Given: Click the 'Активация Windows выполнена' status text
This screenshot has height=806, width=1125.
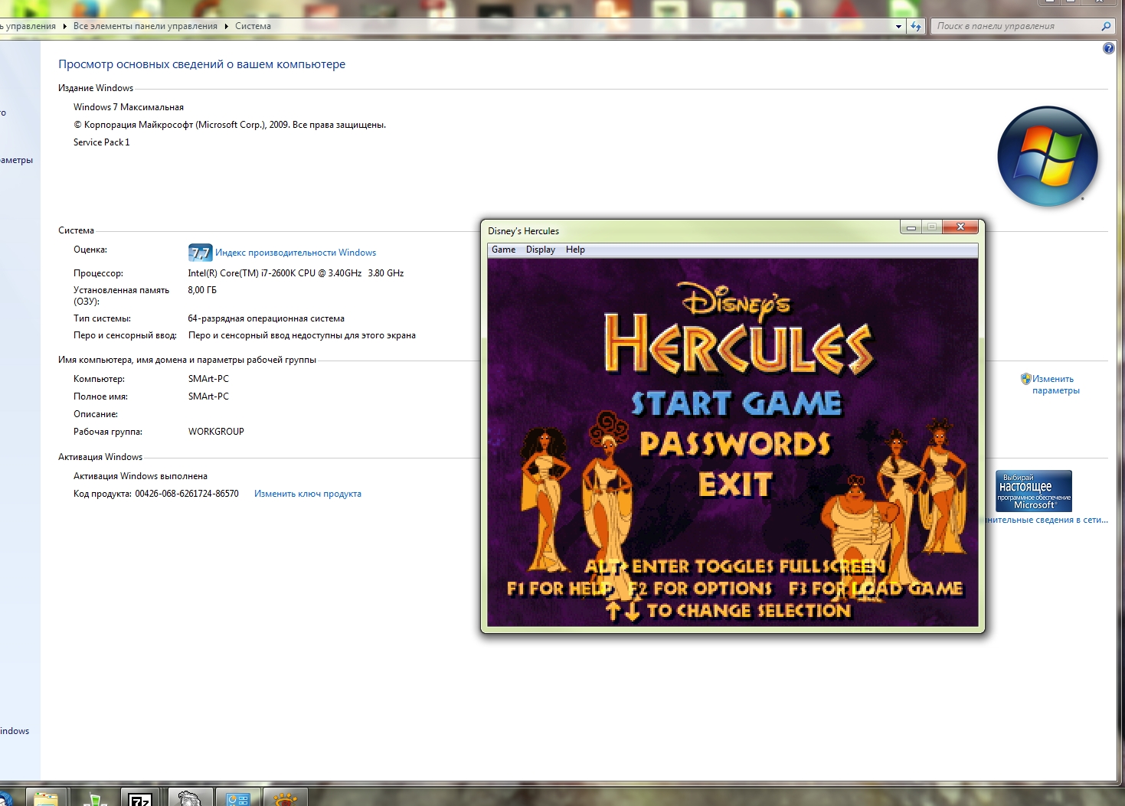Looking at the screenshot, I should pos(140,476).
